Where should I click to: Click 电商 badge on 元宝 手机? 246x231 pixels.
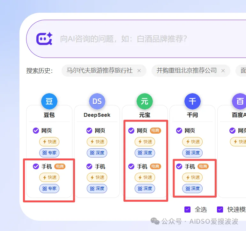pyautogui.click(x=155, y=166)
